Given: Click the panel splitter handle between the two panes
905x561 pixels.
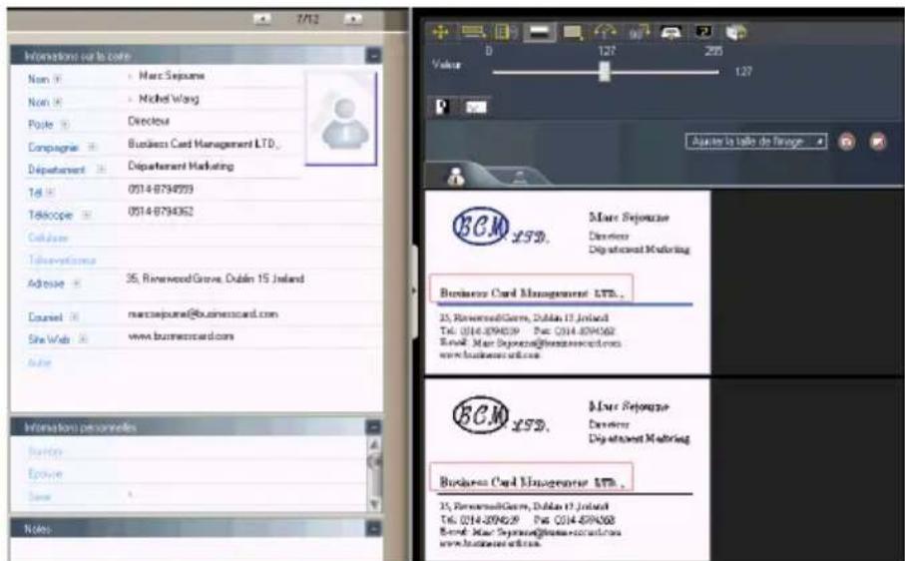Looking at the screenshot, I should click(x=414, y=290).
